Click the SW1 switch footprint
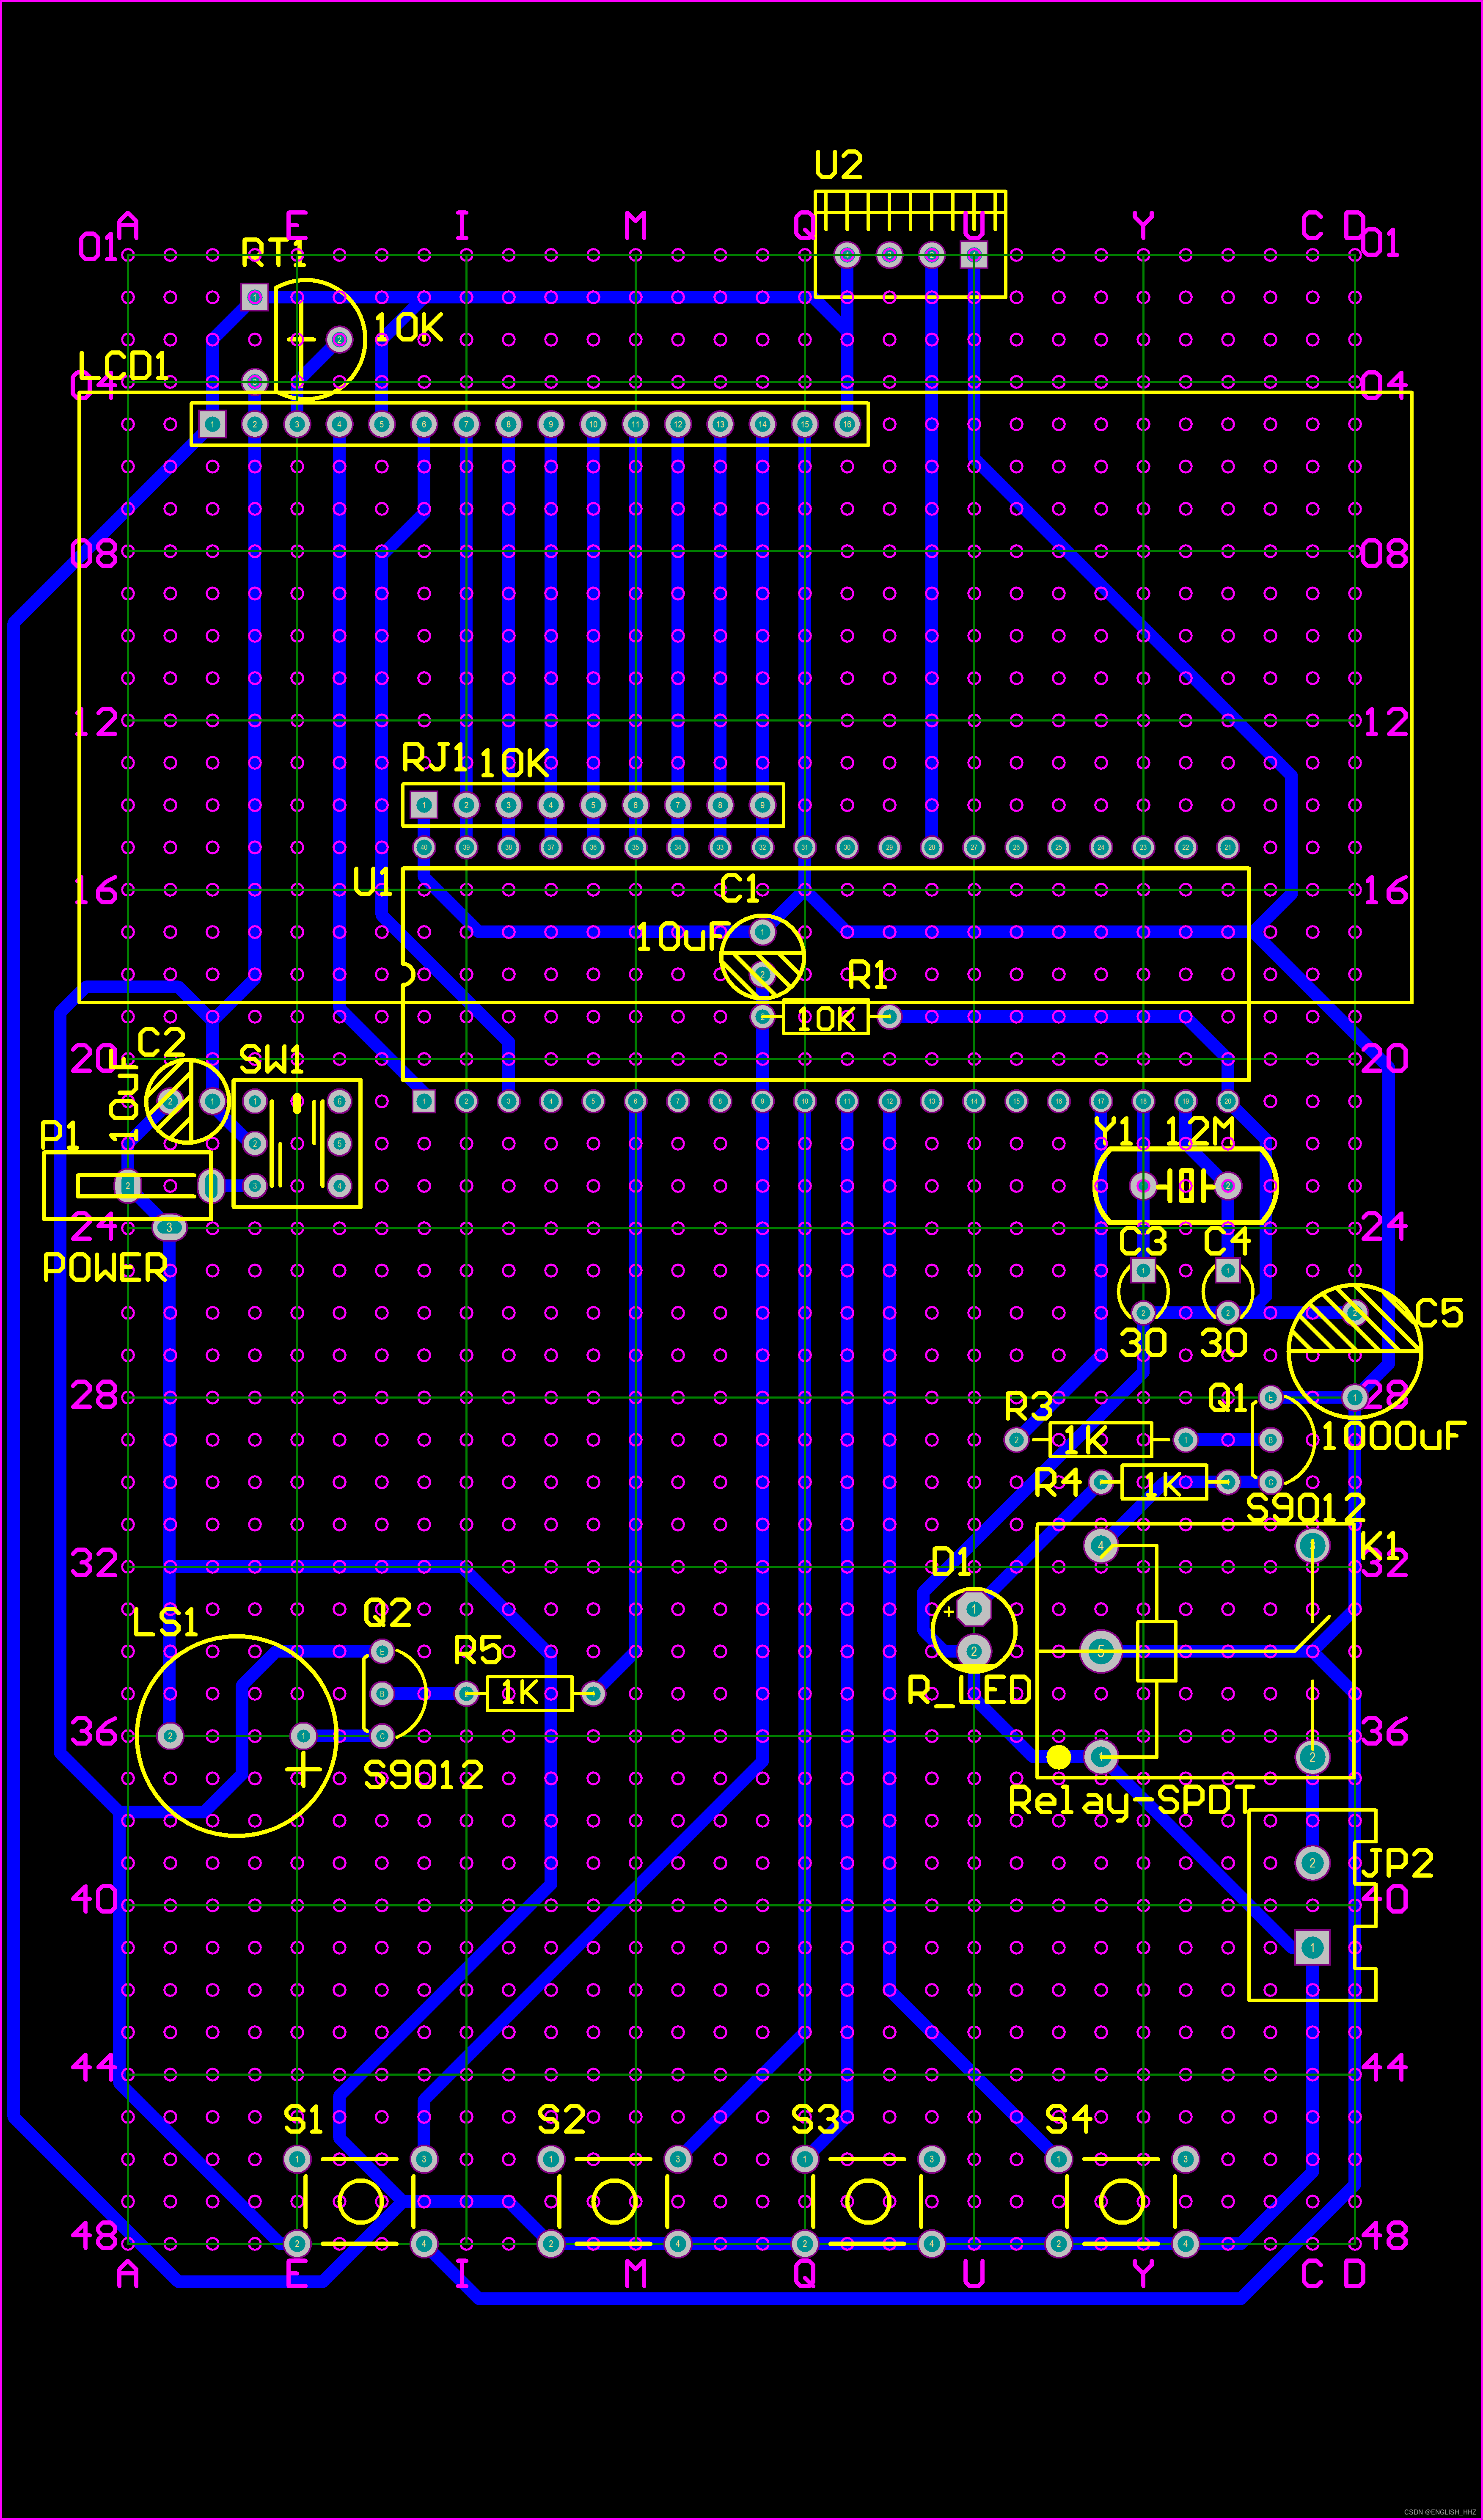This screenshot has height=2520, width=1483. coord(297,1143)
